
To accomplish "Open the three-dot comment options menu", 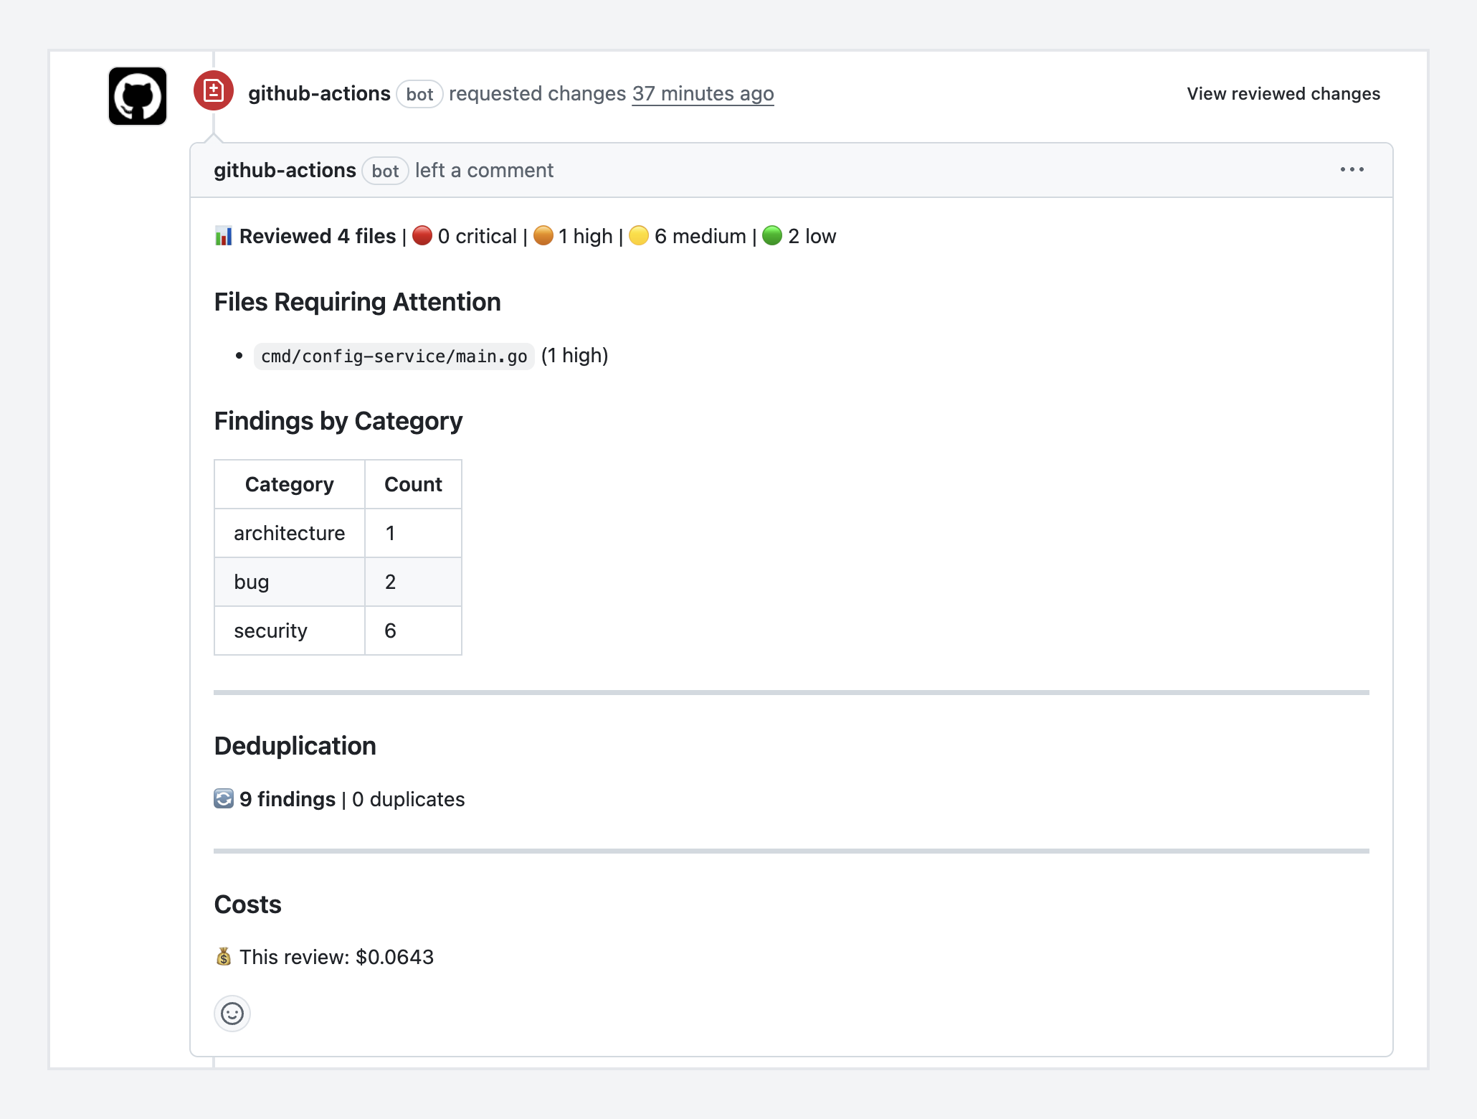I will tap(1352, 170).
